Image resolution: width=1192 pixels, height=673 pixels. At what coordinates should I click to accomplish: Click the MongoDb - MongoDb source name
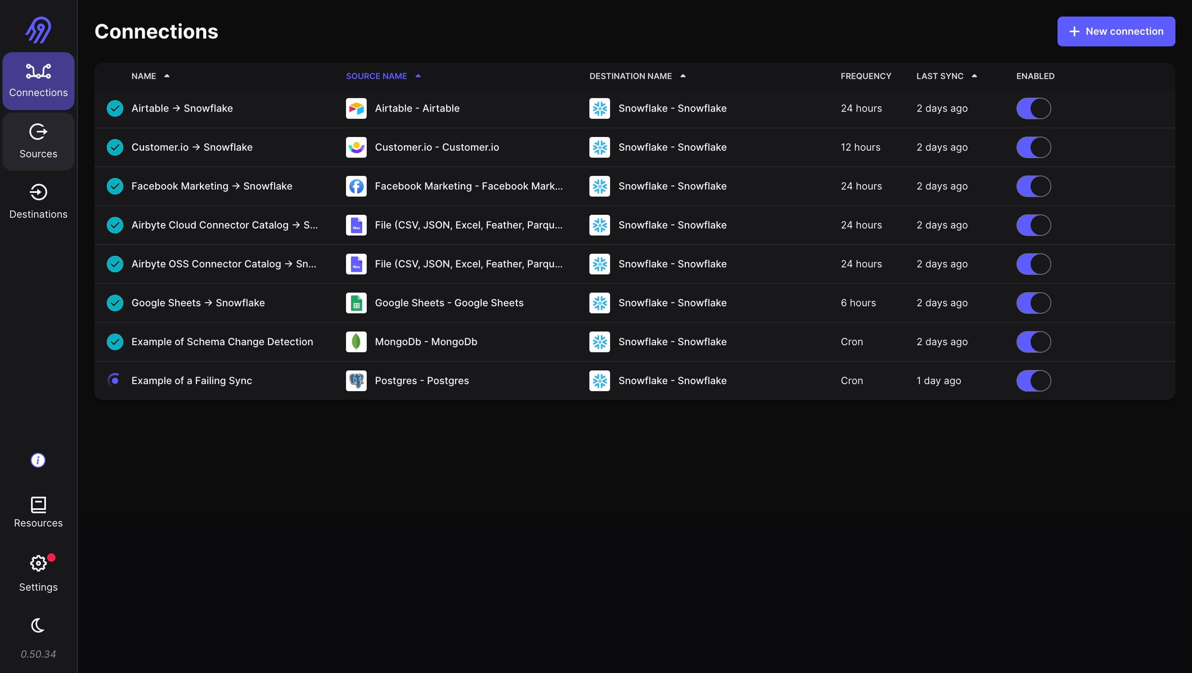pyautogui.click(x=426, y=341)
